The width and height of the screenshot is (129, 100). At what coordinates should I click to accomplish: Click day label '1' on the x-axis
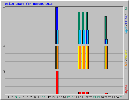point(8,97)
